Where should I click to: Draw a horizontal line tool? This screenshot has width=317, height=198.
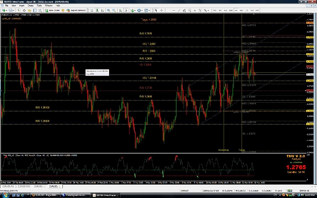[173, 10]
